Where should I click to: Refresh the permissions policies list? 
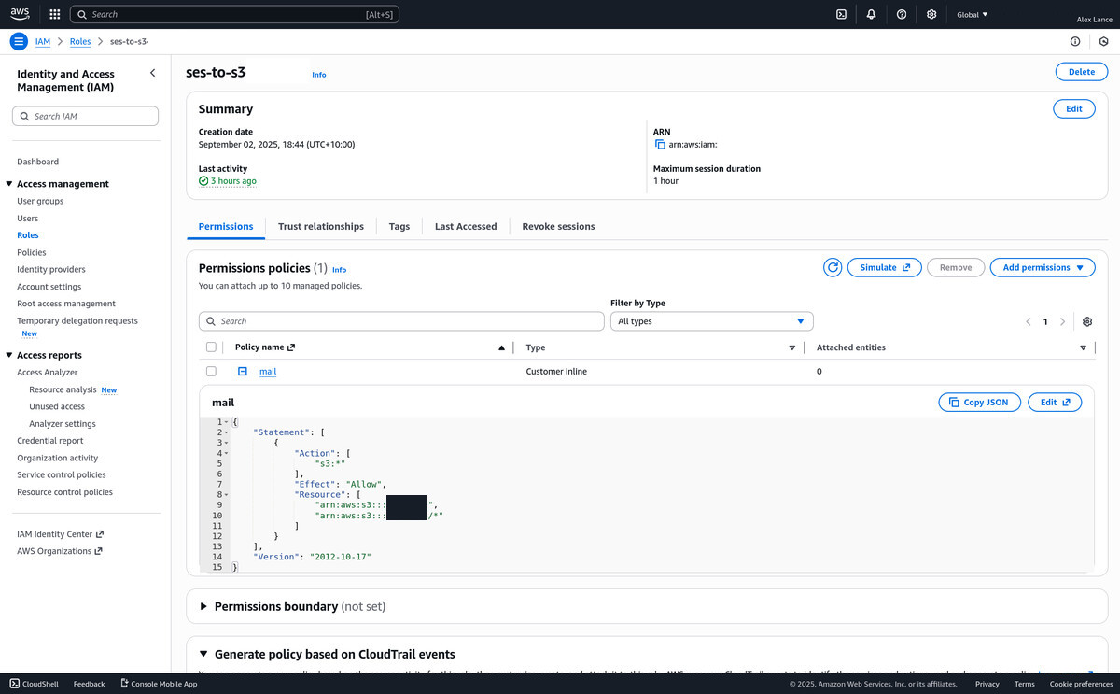[833, 267]
